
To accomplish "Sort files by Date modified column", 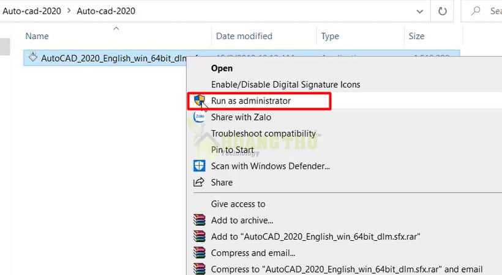I will pos(244,36).
